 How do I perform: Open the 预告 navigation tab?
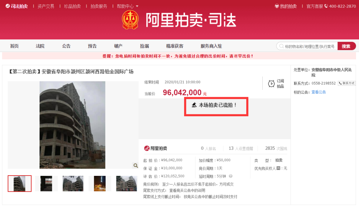click(92, 46)
